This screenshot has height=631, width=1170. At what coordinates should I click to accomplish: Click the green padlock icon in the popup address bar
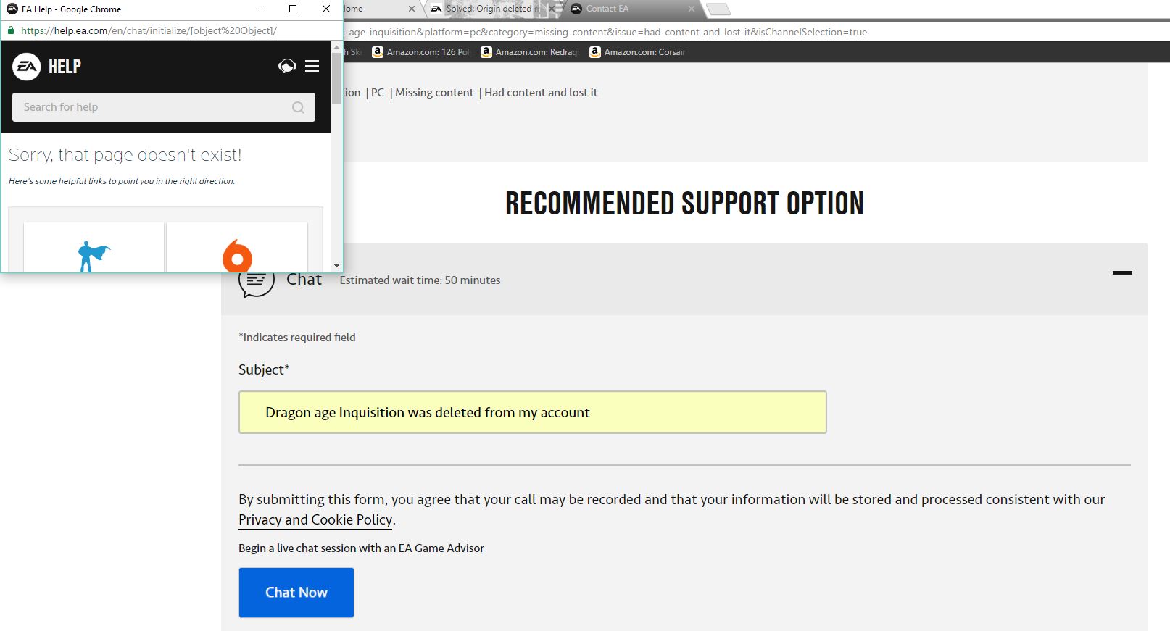tap(11, 30)
